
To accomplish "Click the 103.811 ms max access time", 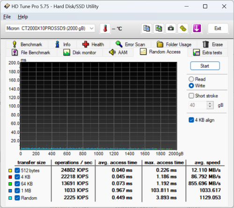I will [x=164, y=190].
